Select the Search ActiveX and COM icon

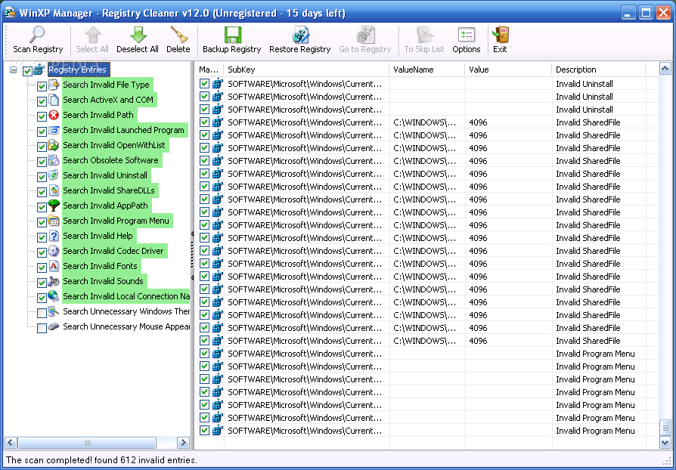[54, 100]
